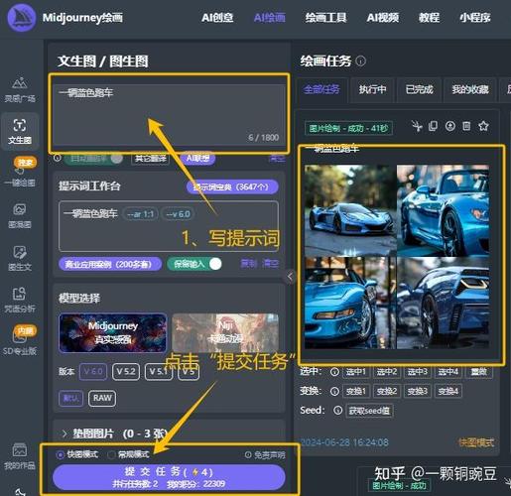Switch to the 全部任务 tab
This screenshot has height=496, width=511.
coord(321,89)
